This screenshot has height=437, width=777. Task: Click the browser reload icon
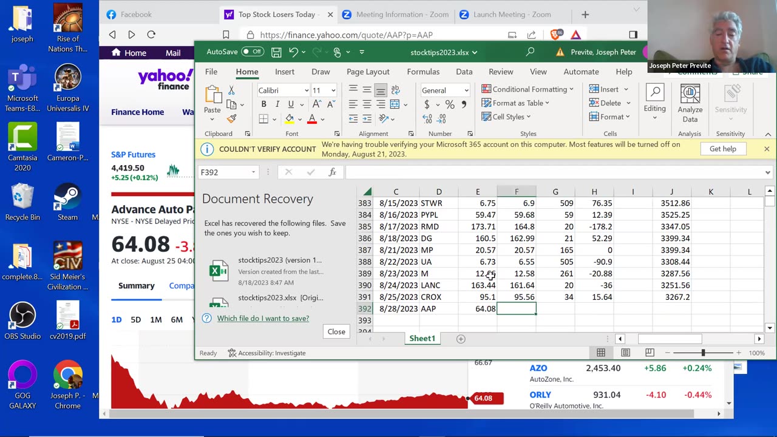151,35
